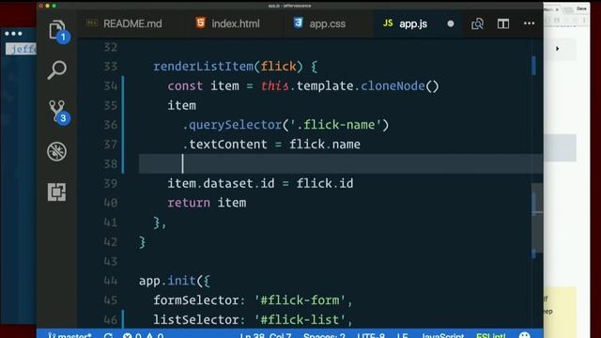Viewport: 601px width, 338px height.
Task: Open the Search panel
Action: 56,70
